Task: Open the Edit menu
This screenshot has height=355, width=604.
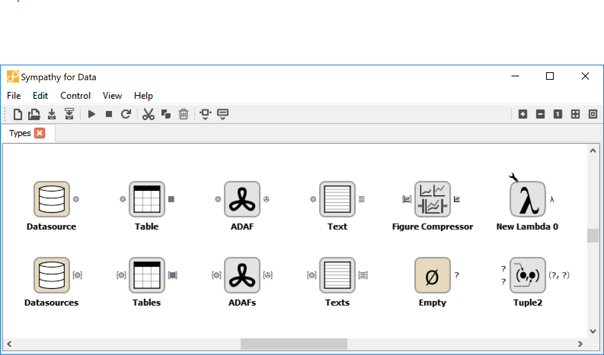Action: pyautogui.click(x=40, y=96)
